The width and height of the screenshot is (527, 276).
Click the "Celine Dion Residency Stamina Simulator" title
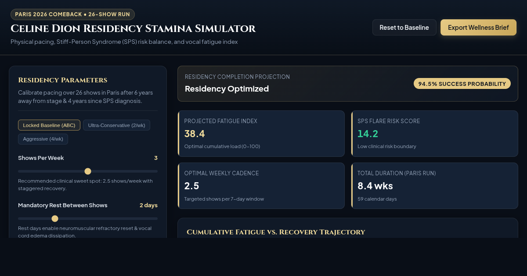tap(133, 29)
